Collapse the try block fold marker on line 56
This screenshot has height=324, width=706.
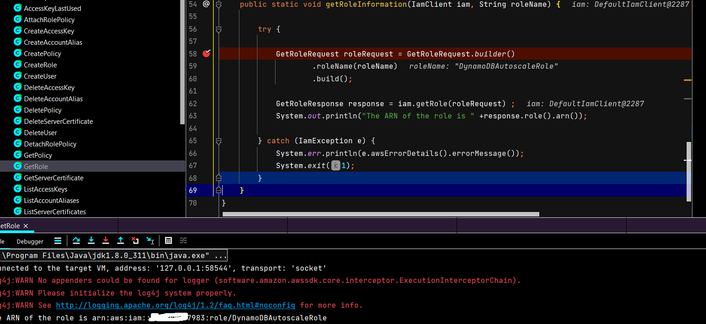click(219, 29)
